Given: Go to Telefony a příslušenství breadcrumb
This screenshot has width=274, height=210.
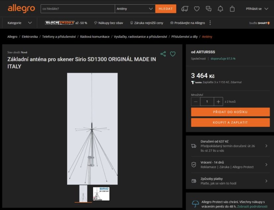Looking at the screenshot, I should click(59, 37).
